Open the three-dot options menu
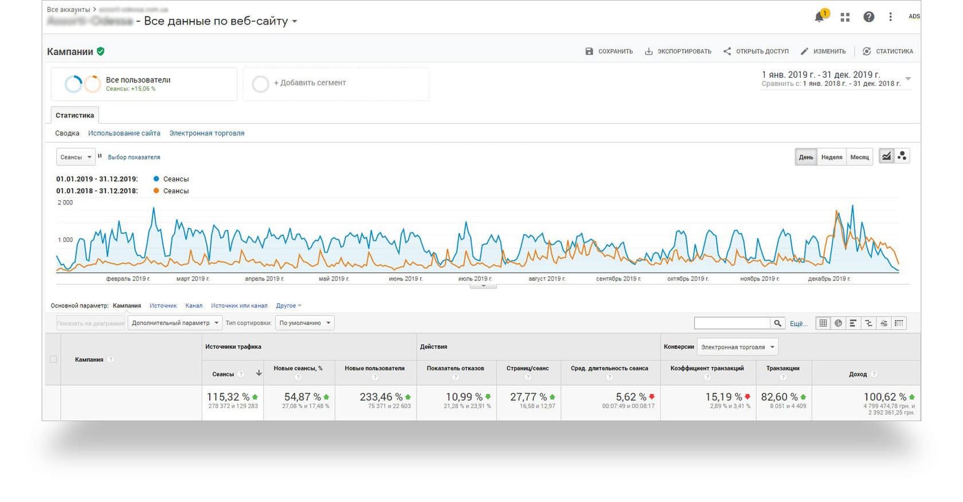This screenshot has width=963, height=502. pyautogui.click(x=890, y=17)
